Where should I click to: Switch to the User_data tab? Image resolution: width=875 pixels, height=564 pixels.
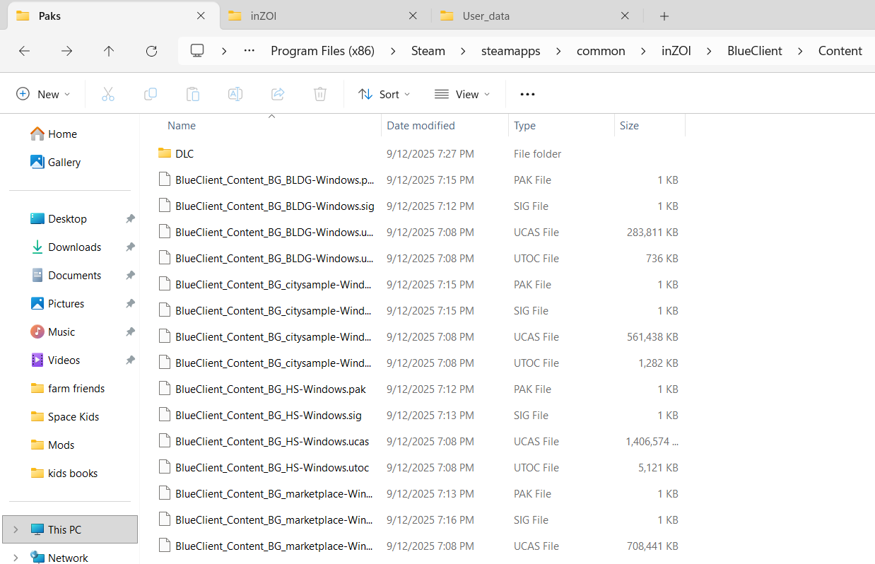(x=536, y=16)
